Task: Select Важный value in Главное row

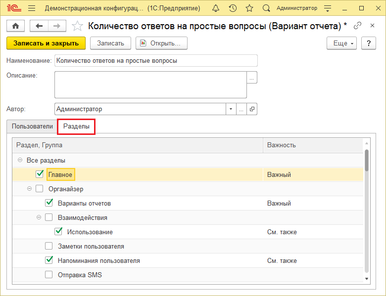Action: 279,174
